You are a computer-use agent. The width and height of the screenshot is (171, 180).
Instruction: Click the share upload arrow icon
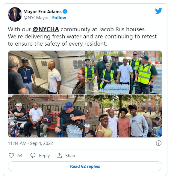[59, 155]
